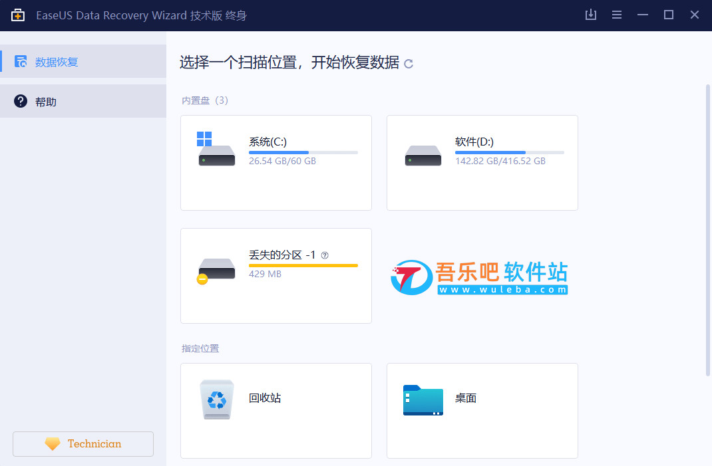The width and height of the screenshot is (712, 466).
Task: Click the diamond icon on Technician button
Action: pos(52,444)
